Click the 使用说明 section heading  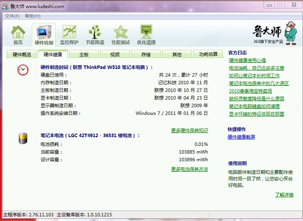click(x=237, y=164)
